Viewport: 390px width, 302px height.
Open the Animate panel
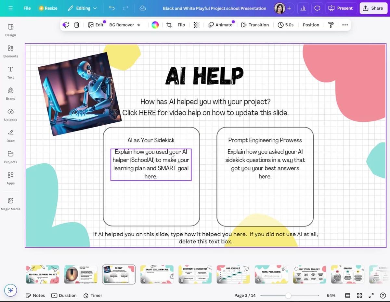coord(221,25)
